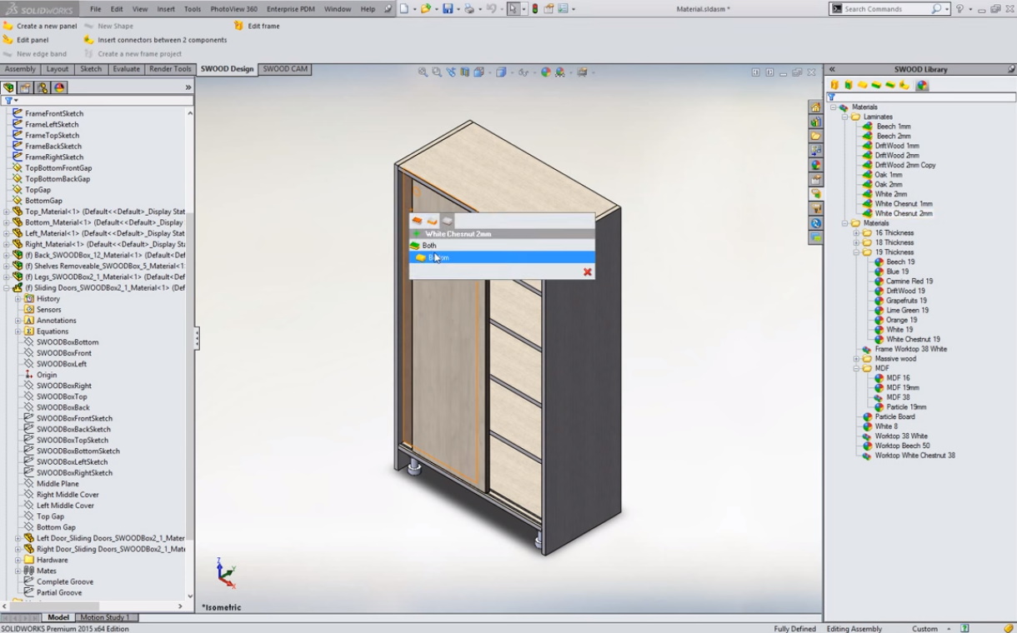Viewport: 1017px width, 633px height.
Task: Click the Create a new panel icon
Action: (x=8, y=26)
